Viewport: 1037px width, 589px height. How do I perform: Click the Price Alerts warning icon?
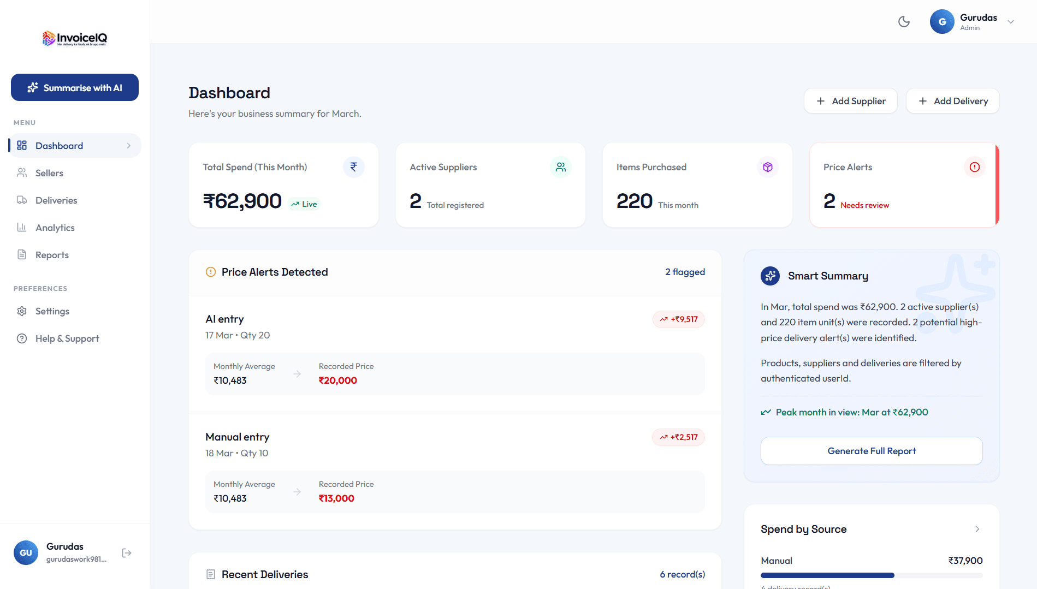(974, 167)
